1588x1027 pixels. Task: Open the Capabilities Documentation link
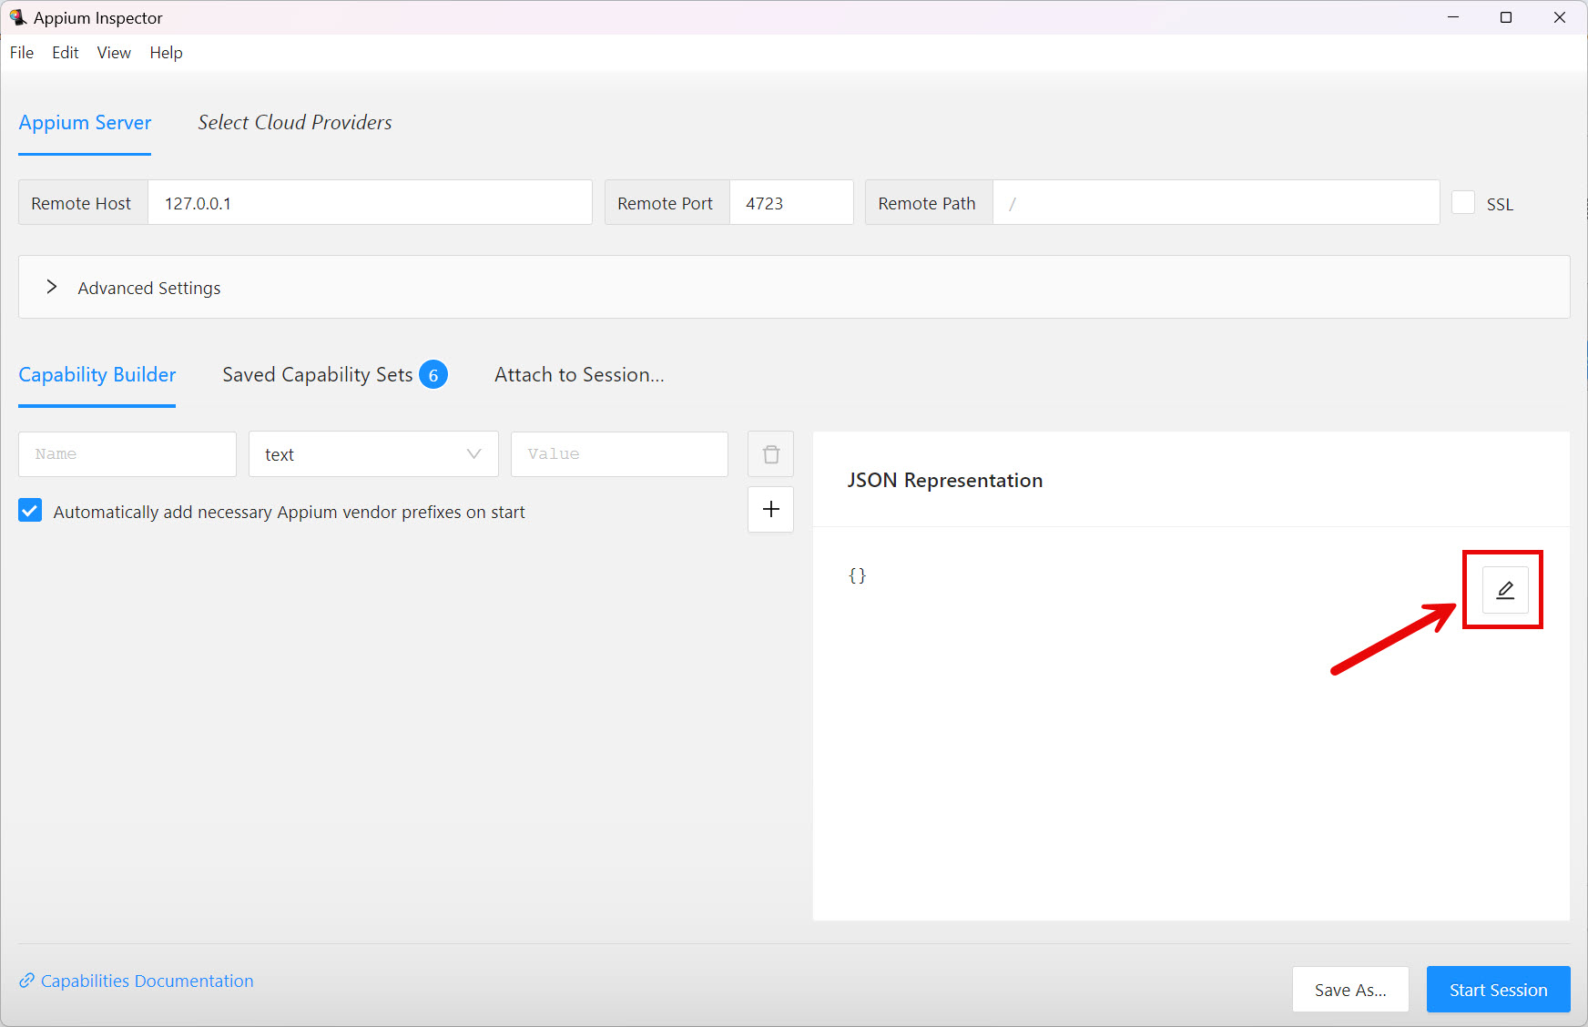(x=148, y=981)
